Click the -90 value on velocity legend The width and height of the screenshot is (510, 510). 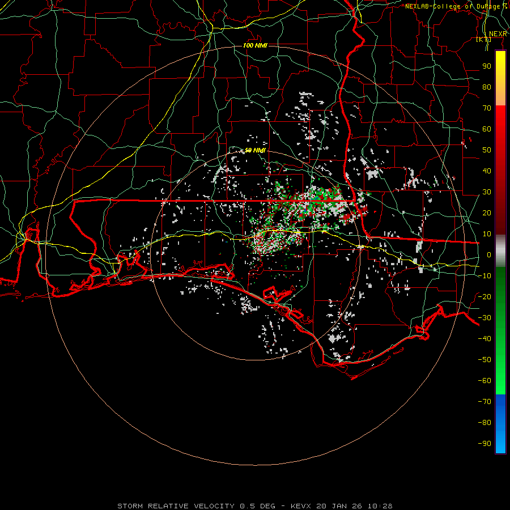(484, 444)
